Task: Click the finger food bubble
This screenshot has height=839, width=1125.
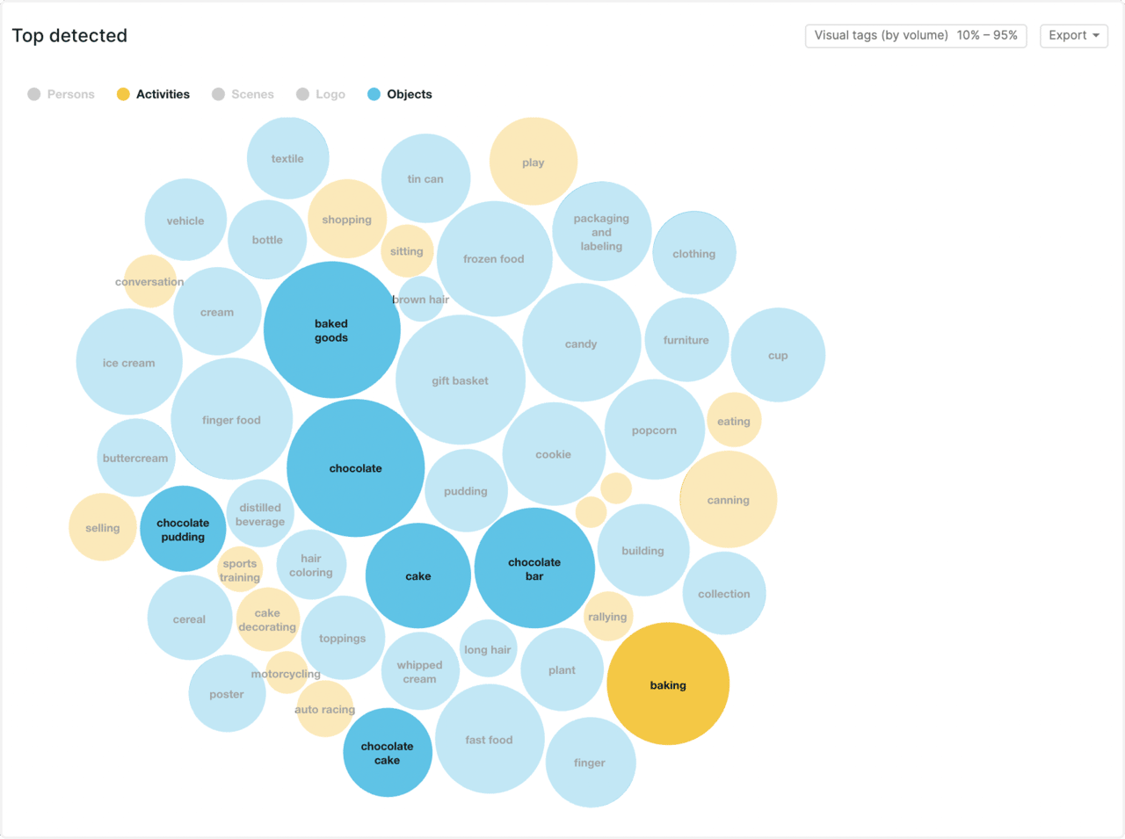Action: point(232,419)
